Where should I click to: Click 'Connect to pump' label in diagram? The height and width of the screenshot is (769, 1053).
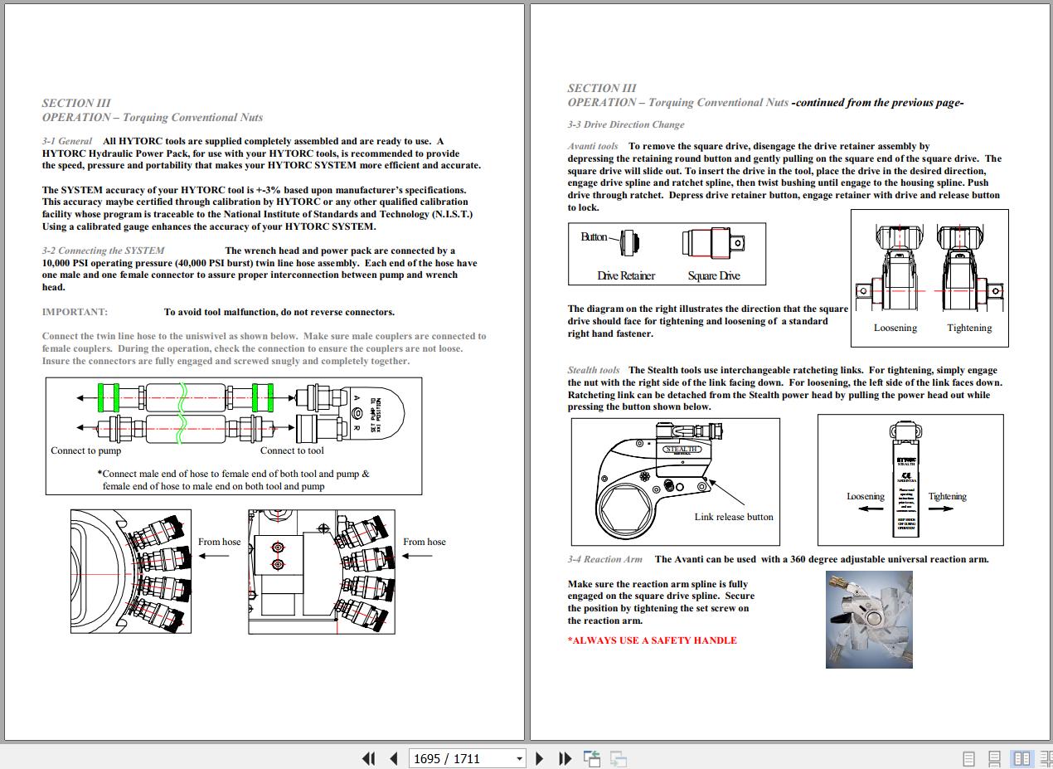(x=86, y=450)
